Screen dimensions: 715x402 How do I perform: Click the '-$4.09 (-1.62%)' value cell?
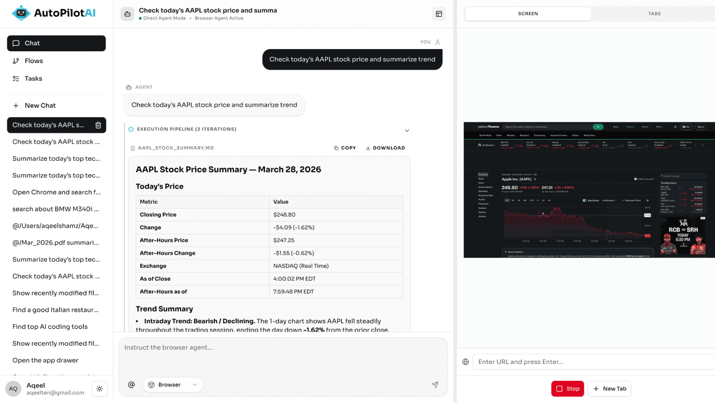pos(336,227)
